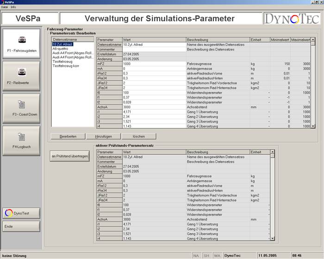Click the mFZ value cell 1000 in upper table
This screenshot has height=259, width=324.
(x=154, y=63)
